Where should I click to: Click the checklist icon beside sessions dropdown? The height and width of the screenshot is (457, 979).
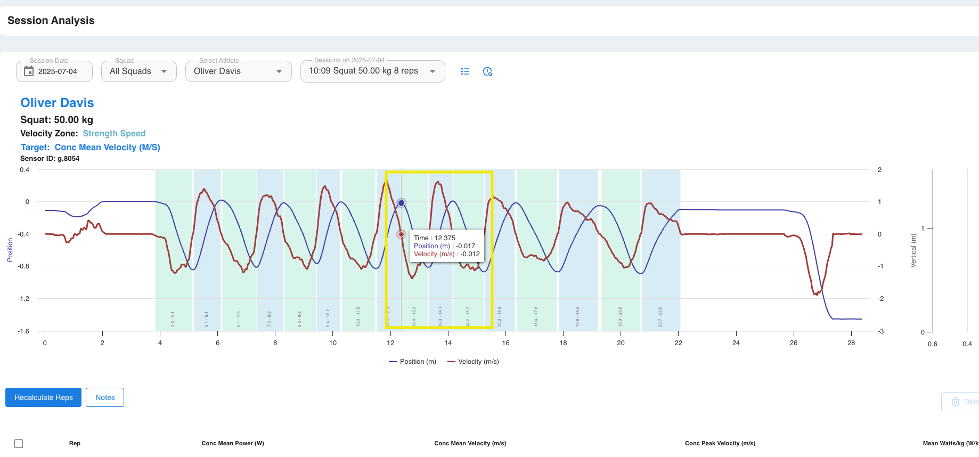point(465,71)
